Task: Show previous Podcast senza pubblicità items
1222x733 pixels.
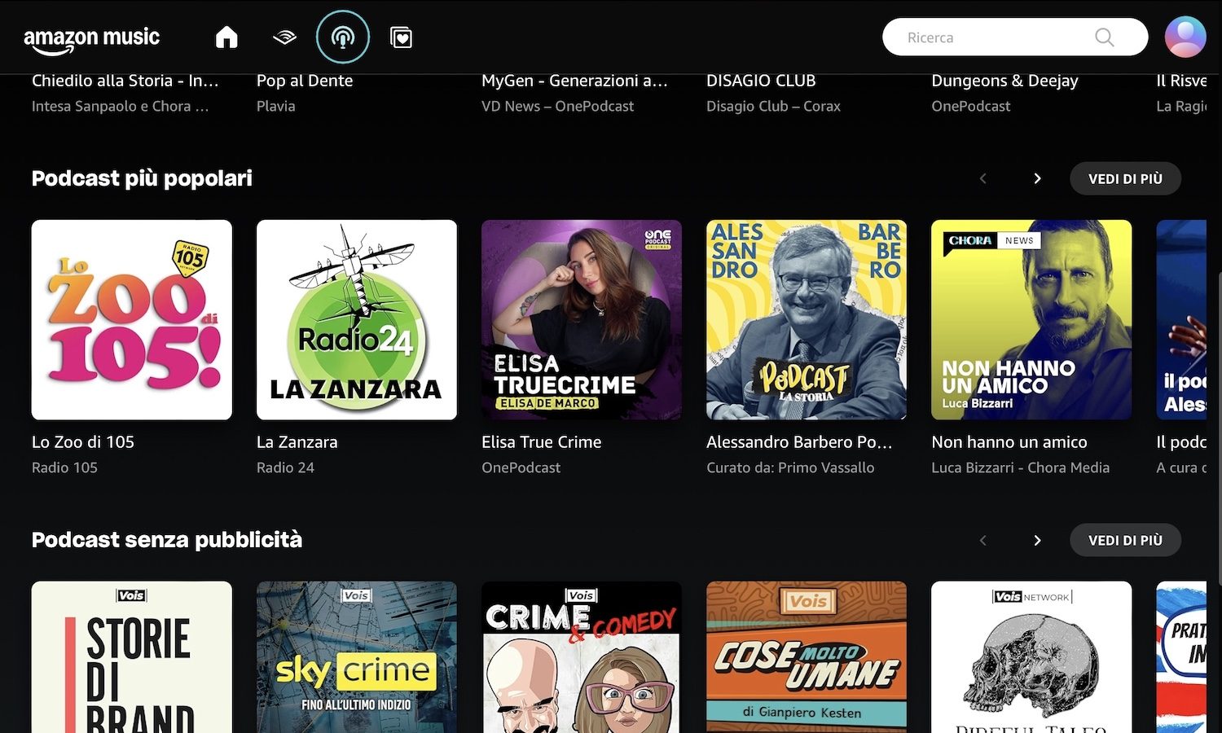Action: tap(982, 540)
